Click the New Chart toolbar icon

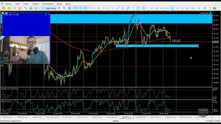point(4,8)
